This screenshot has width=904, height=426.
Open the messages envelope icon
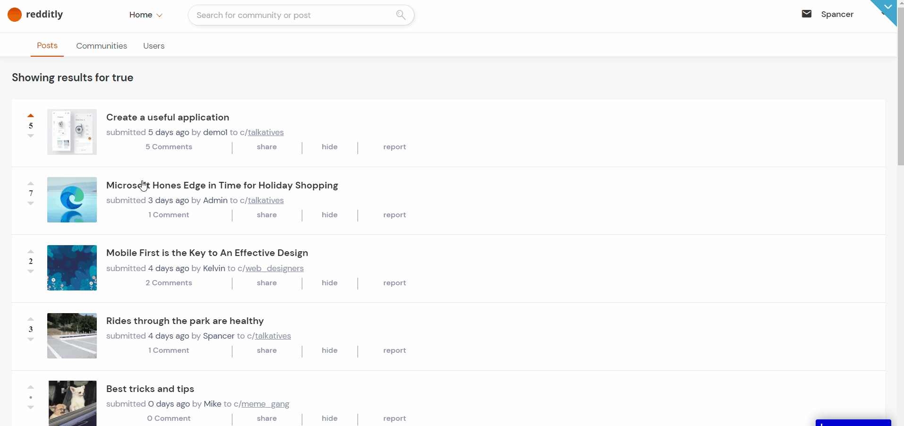(x=806, y=14)
